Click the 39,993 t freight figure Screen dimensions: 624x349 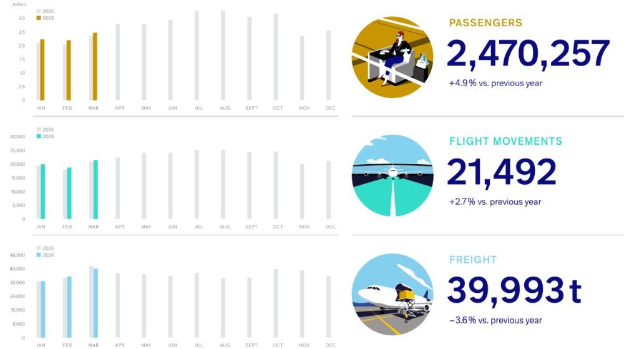coord(514,290)
